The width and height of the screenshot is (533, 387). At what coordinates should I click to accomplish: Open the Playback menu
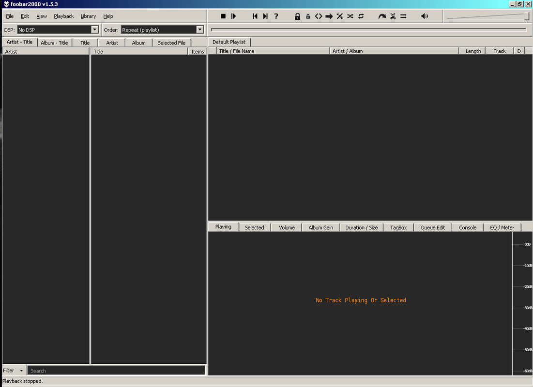point(63,16)
